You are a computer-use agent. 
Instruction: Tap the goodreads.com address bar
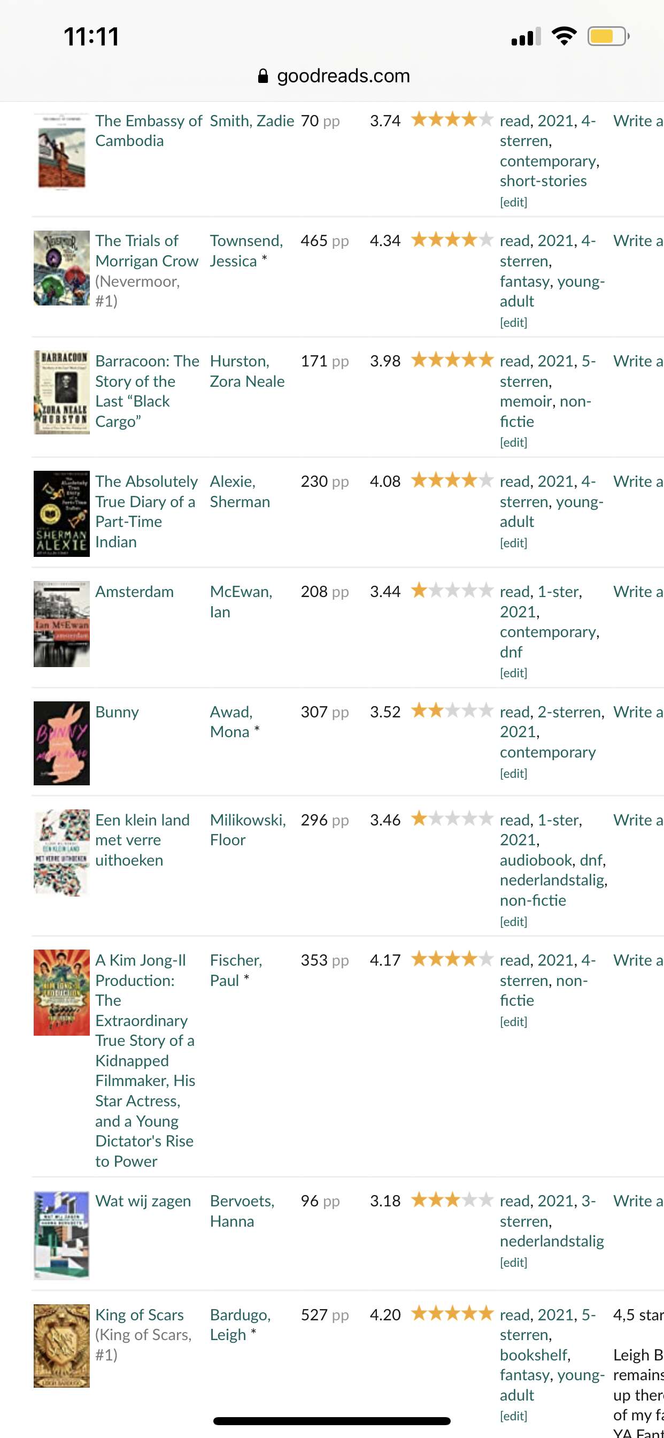(x=334, y=76)
